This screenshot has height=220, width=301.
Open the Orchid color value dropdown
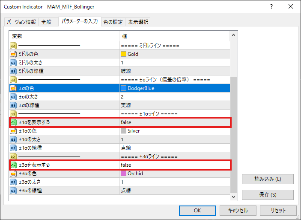175,174
